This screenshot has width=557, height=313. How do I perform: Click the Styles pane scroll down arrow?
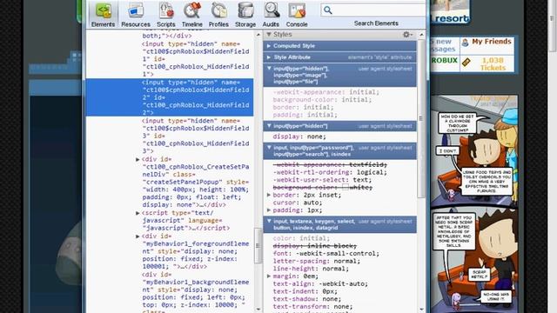point(421,310)
